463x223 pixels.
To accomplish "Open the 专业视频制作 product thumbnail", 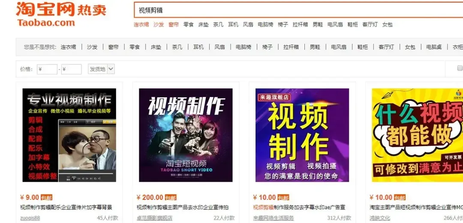I will 69,135.
